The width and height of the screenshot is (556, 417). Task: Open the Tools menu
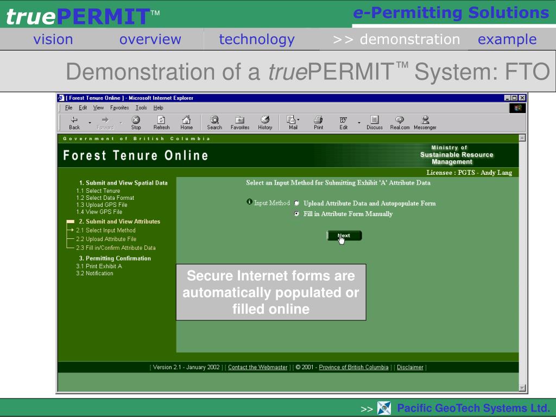[x=141, y=108]
